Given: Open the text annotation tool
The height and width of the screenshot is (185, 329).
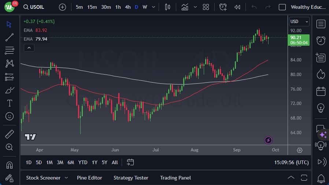Looking at the screenshot, I should point(10,103).
